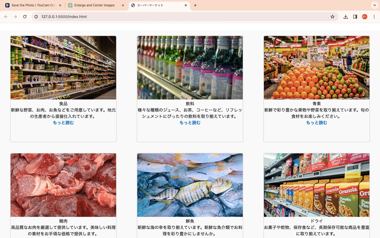Click the 精肉 card title
The width and height of the screenshot is (380, 238).
63,221
